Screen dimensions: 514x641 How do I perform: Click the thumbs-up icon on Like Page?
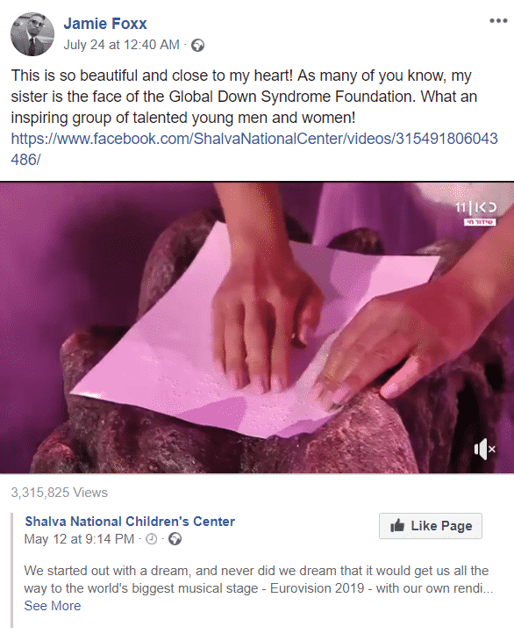396,525
